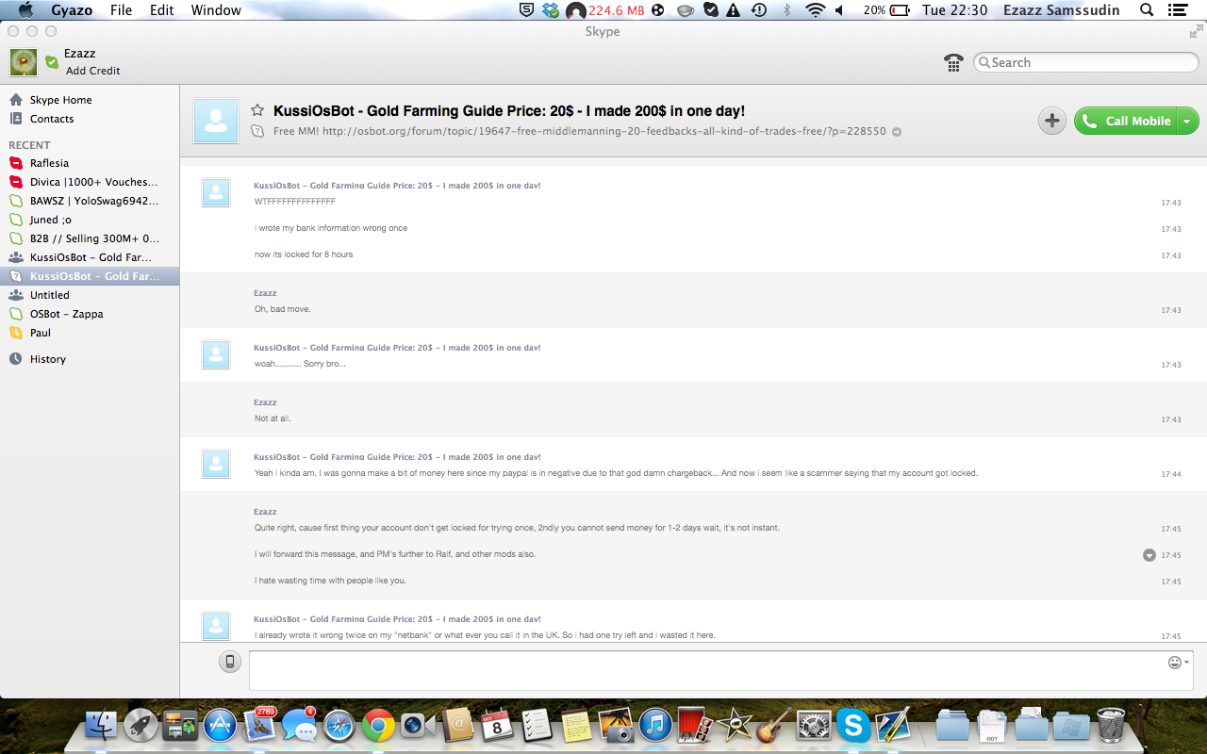Screen dimensions: 1207x754
Task: Click the Wi-Fi icon in menu bar
Action: (815, 10)
